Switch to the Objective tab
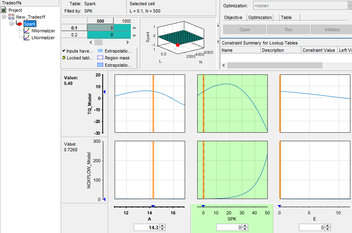This screenshot has width=352, height=233. tap(234, 17)
